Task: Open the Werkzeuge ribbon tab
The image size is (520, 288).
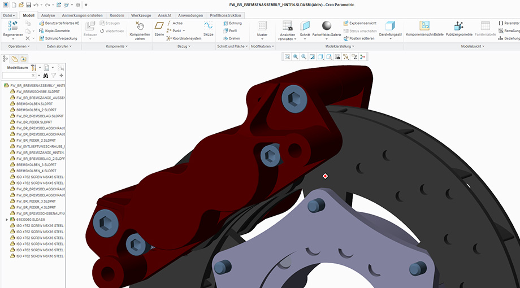Action: click(x=140, y=15)
